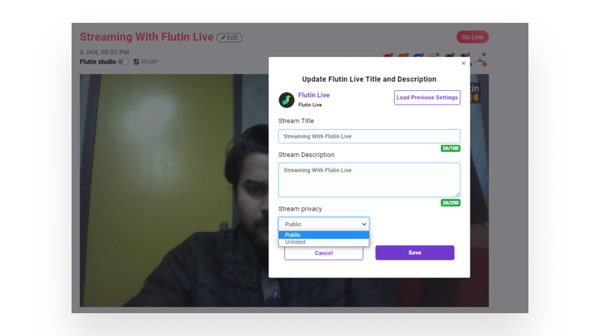Viewport: 600px width, 336px height.
Task: Click the Go Live button
Action: pyautogui.click(x=473, y=37)
